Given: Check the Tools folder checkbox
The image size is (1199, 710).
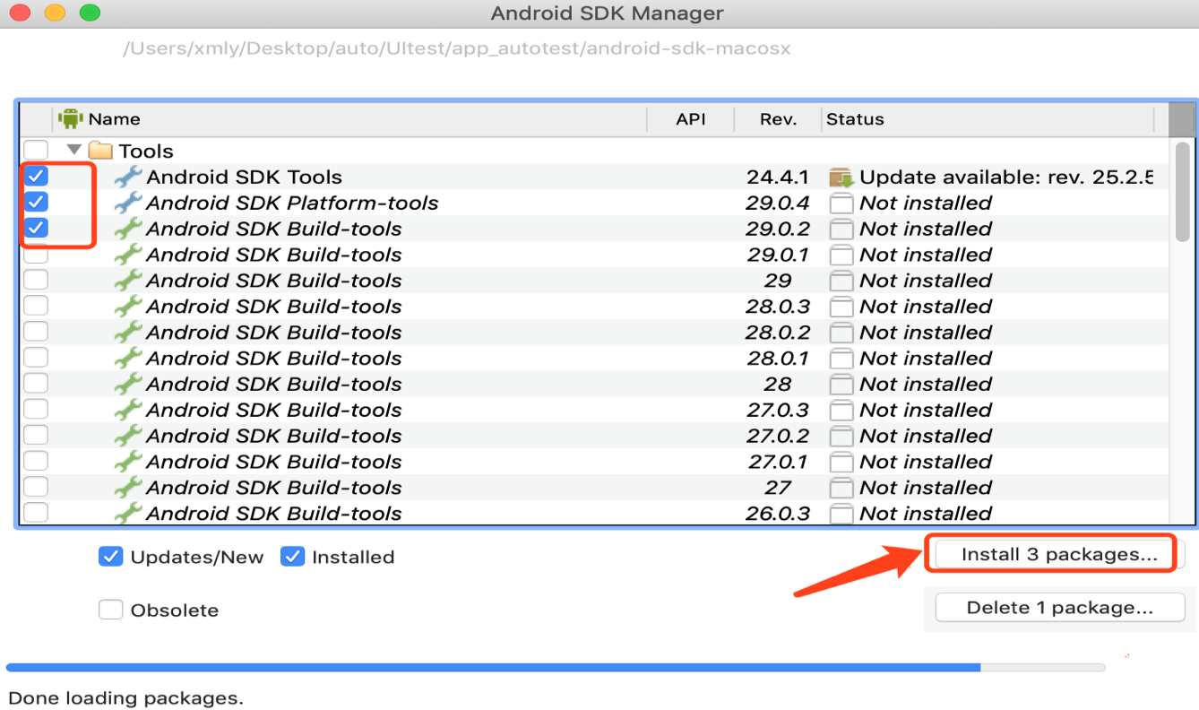Looking at the screenshot, I should (x=36, y=151).
